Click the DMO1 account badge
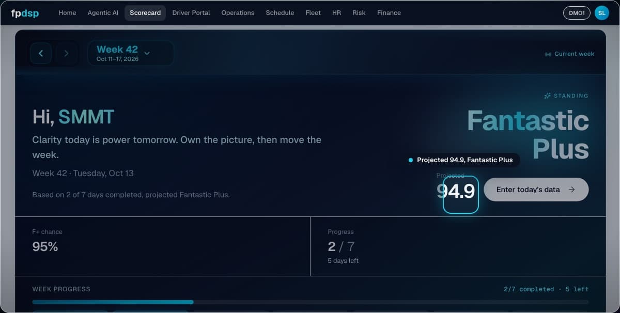The image size is (620, 313). point(577,13)
